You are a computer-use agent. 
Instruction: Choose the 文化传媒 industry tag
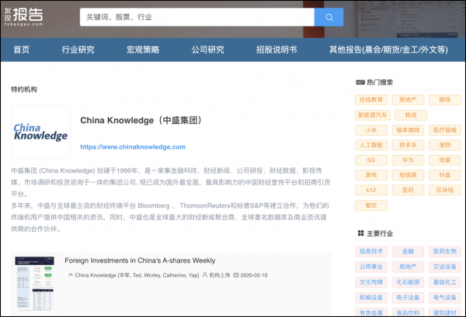(371, 282)
